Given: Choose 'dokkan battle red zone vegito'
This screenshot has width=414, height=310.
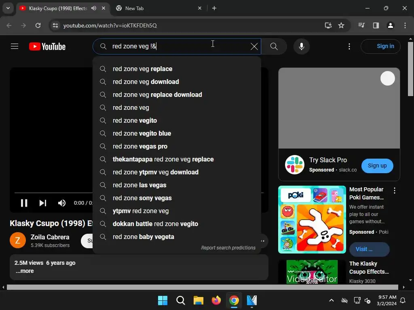Looking at the screenshot, I should click(177, 224).
